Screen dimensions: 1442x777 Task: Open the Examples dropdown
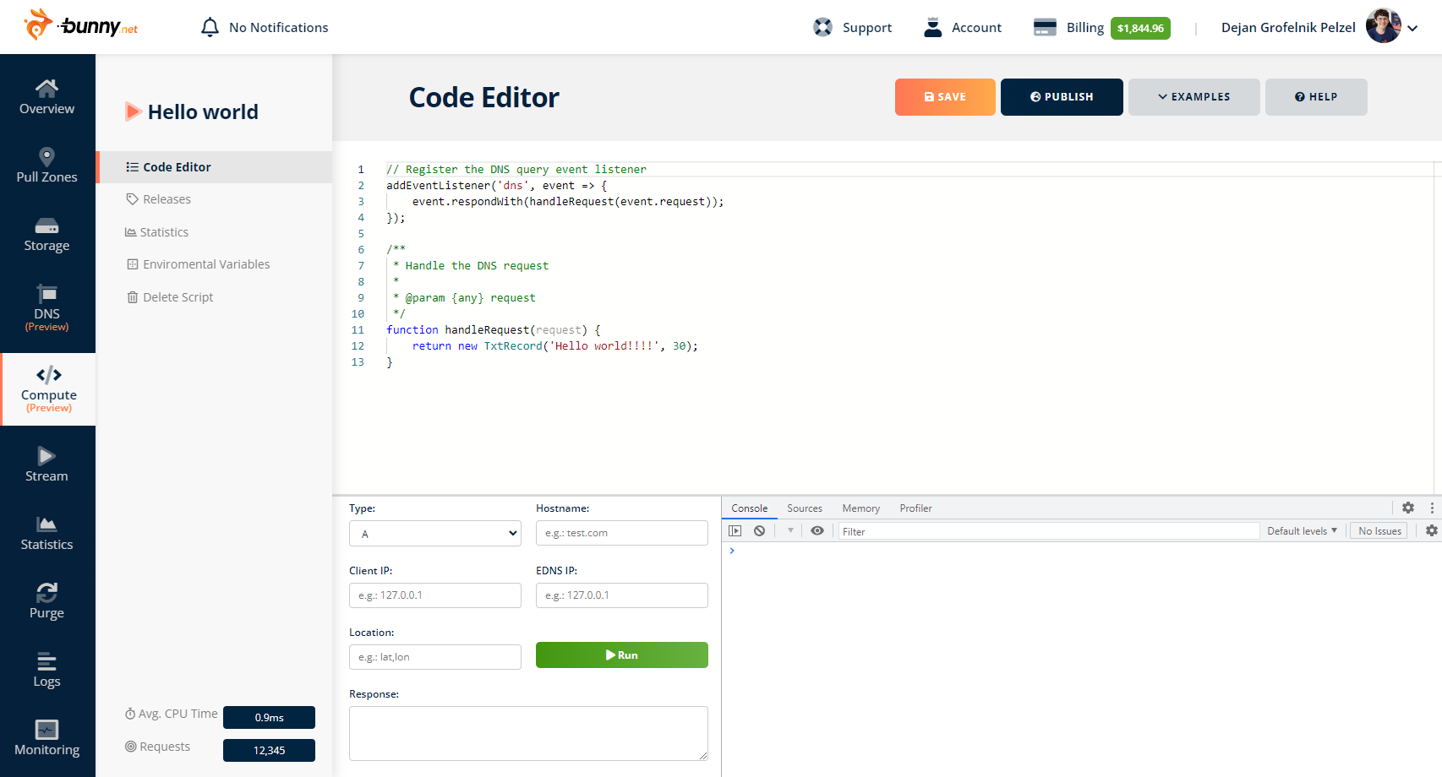1194,97
